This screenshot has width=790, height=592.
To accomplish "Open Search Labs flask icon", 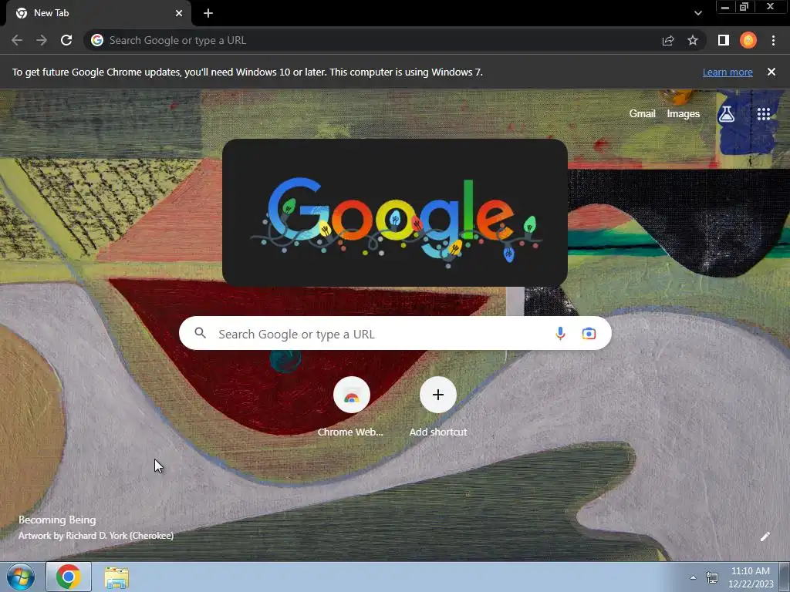I will pyautogui.click(x=727, y=114).
